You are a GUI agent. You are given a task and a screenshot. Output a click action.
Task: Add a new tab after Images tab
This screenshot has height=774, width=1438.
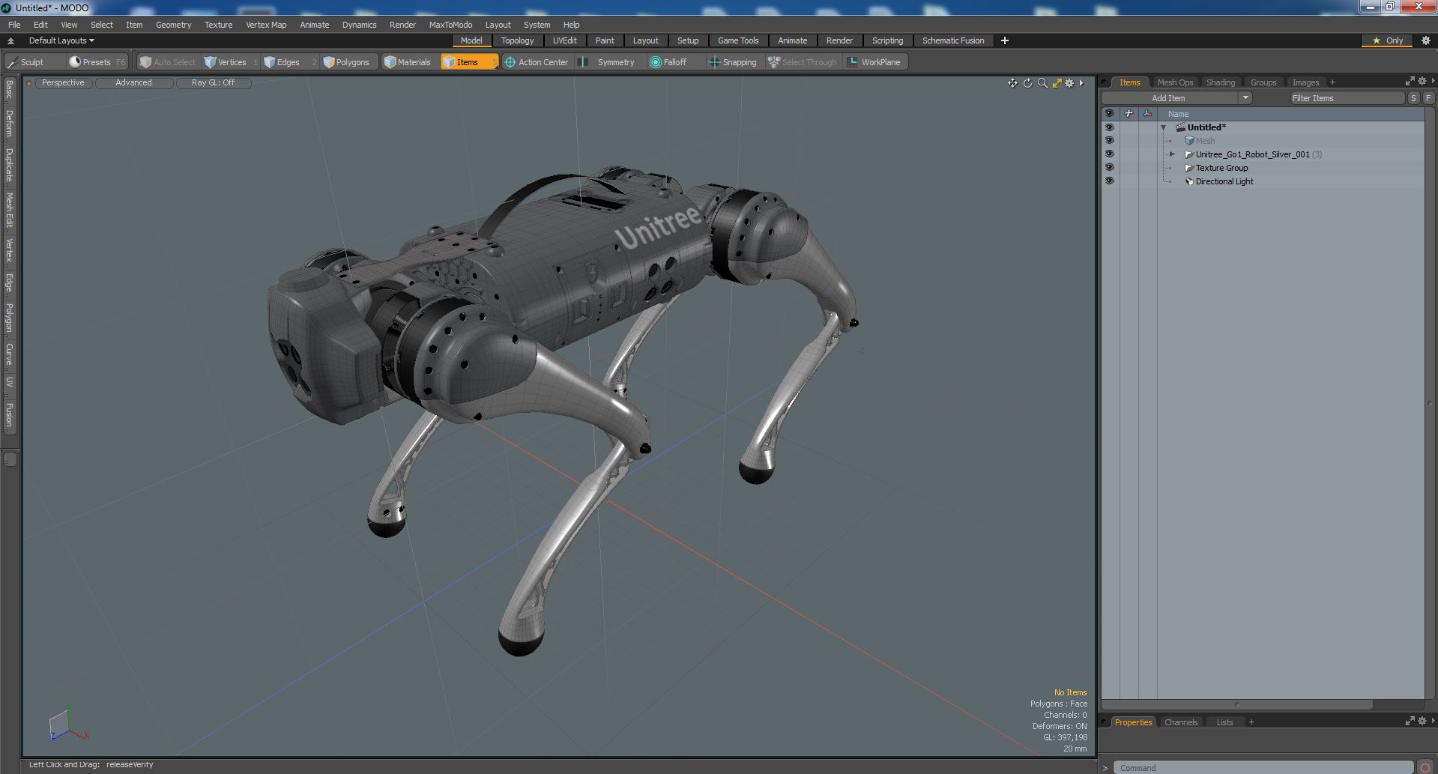coord(1332,82)
